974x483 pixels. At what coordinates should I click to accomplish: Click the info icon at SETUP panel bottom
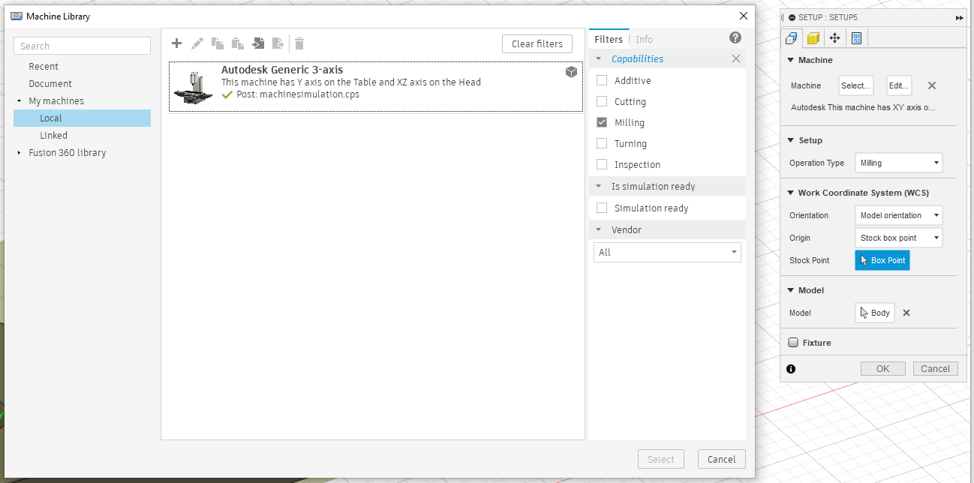coord(791,369)
